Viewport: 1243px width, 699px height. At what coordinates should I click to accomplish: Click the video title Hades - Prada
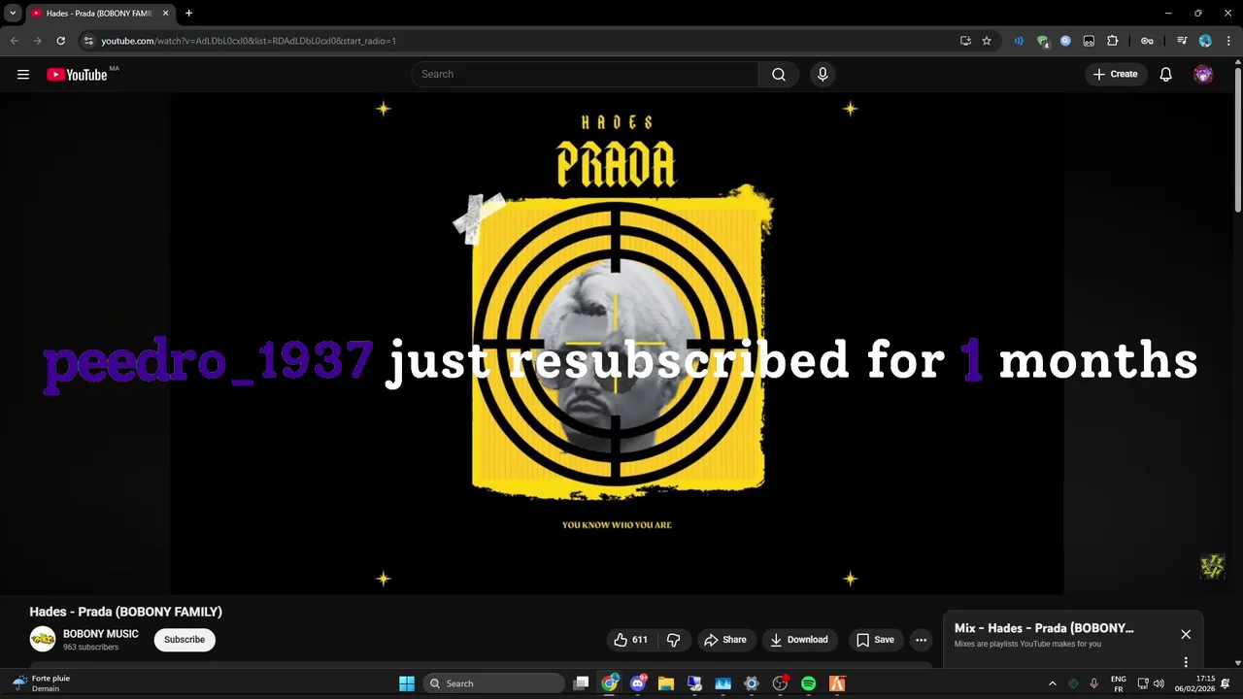click(126, 612)
